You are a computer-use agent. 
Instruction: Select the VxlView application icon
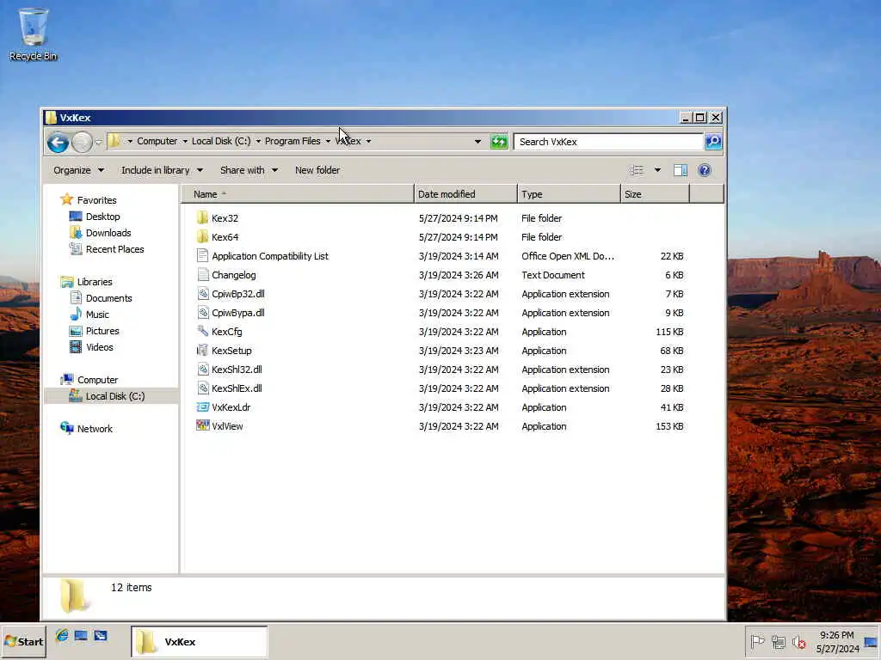(x=202, y=425)
